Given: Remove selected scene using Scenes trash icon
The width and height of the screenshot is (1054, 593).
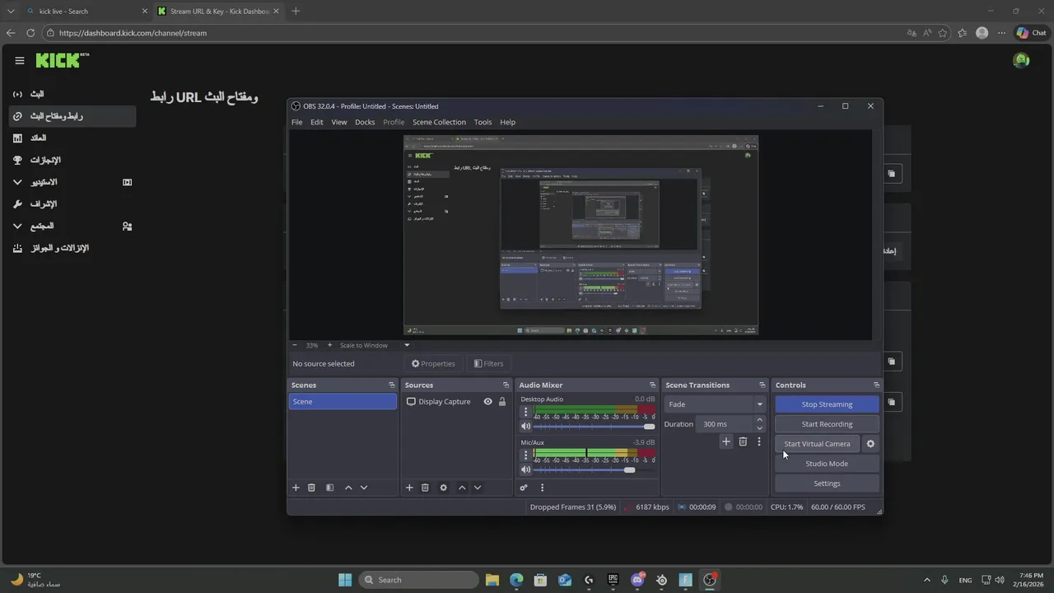Looking at the screenshot, I should pyautogui.click(x=311, y=488).
